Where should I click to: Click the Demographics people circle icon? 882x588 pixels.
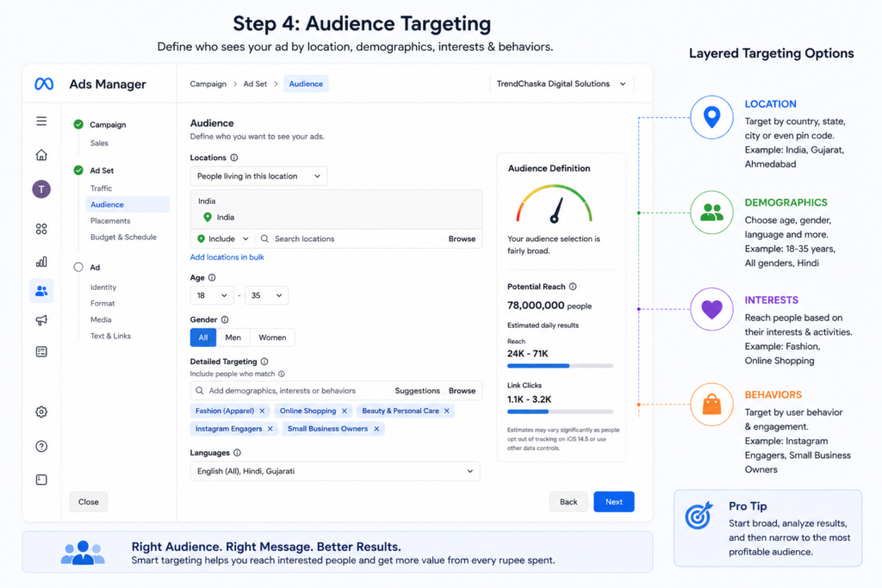712,213
